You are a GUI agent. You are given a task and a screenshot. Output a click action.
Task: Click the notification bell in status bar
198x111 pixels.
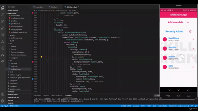(196, 106)
